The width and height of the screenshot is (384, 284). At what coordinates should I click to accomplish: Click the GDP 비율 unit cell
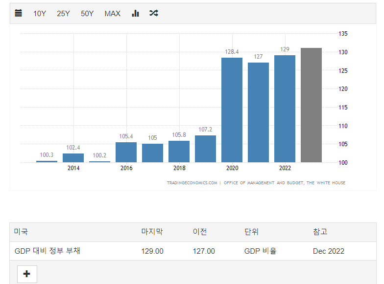point(261,251)
